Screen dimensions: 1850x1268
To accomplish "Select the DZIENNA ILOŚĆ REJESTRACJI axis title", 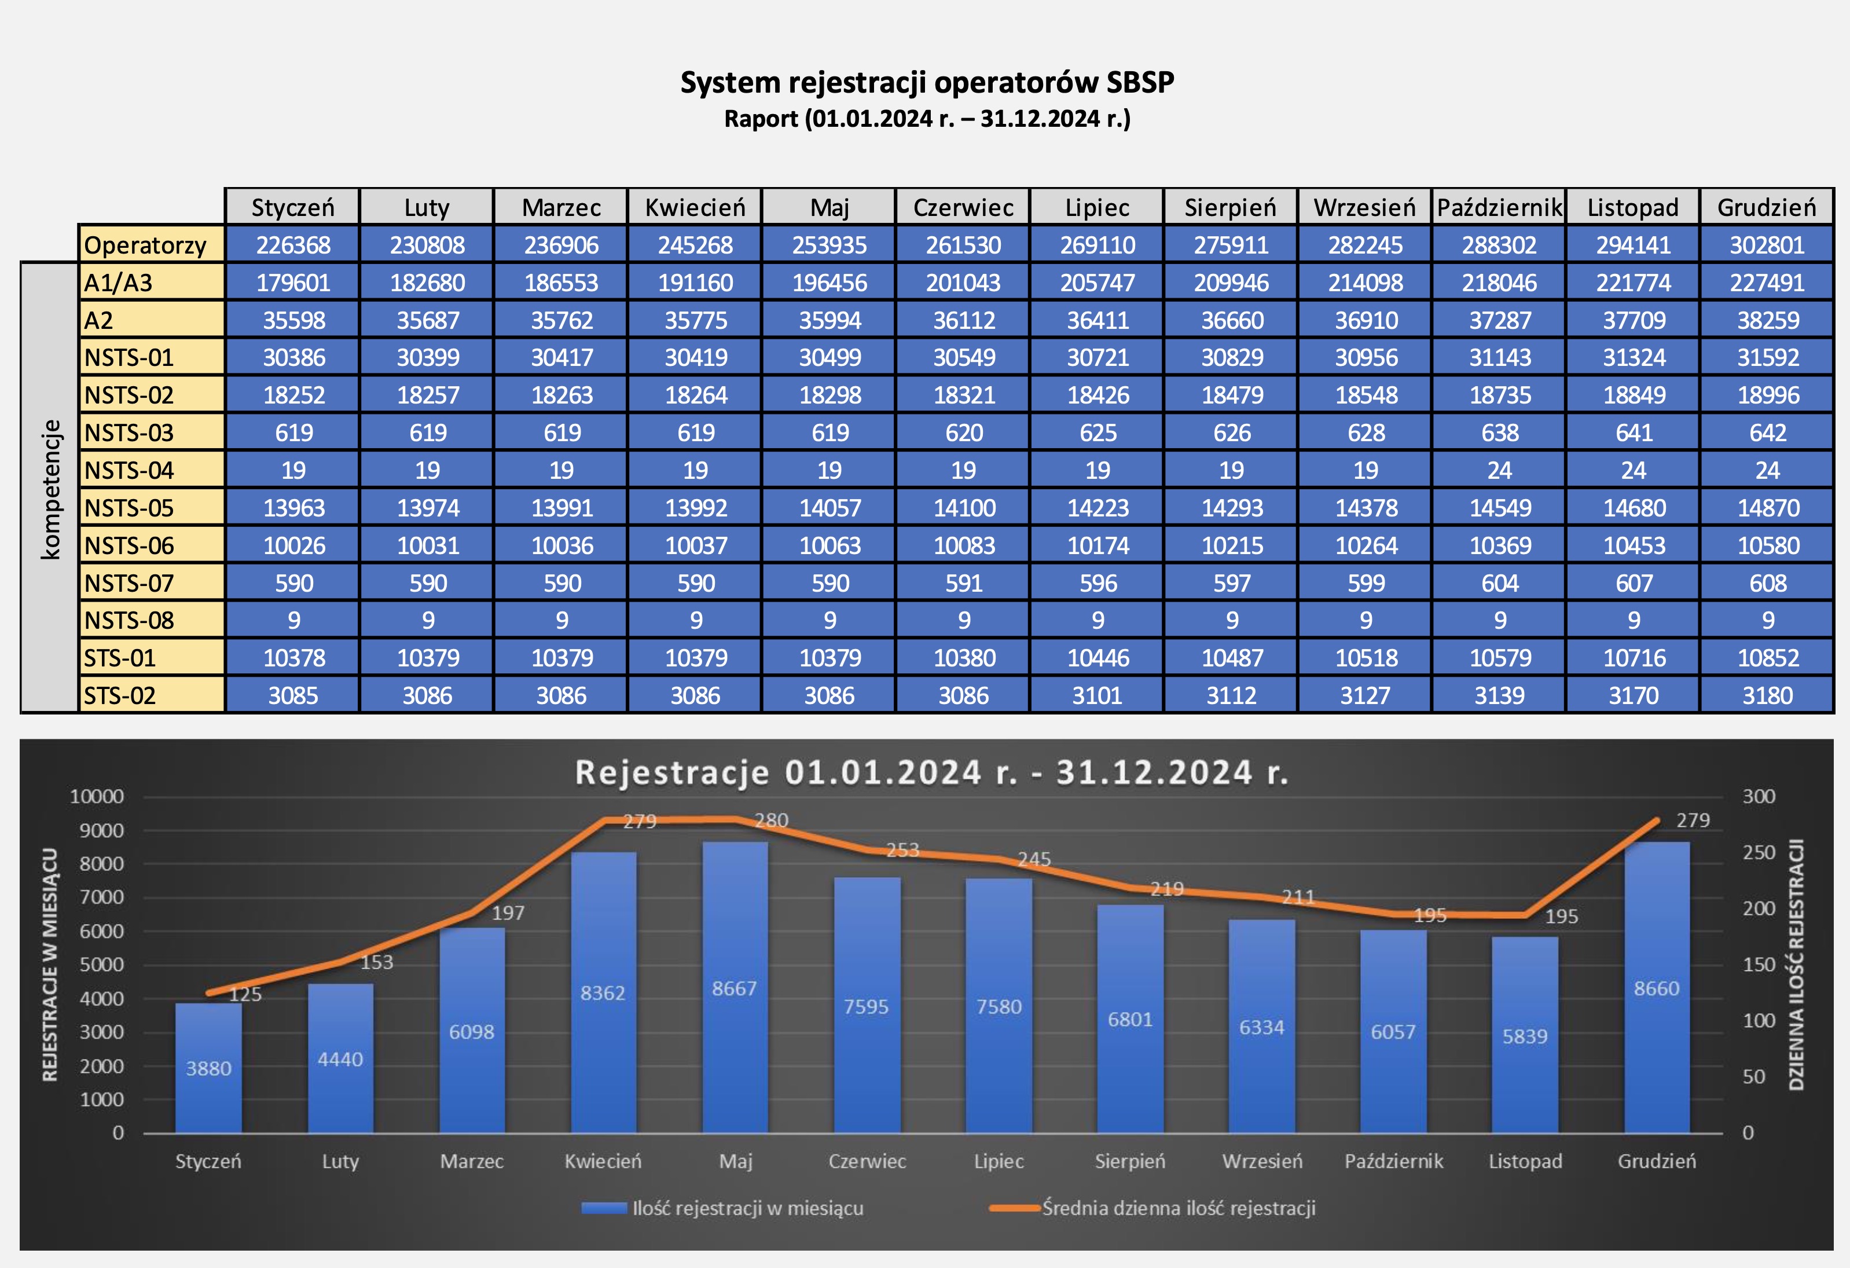I will [1796, 964].
